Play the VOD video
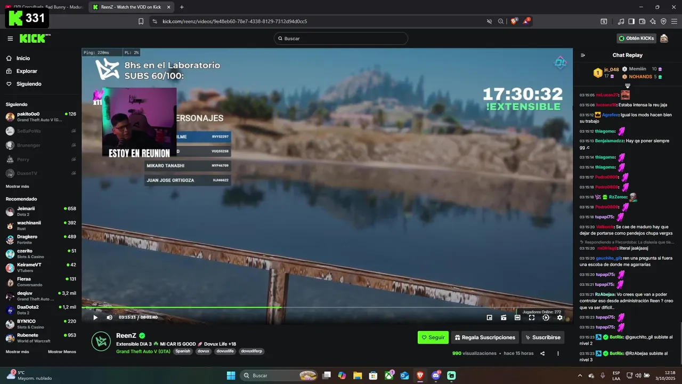This screenshot has height=384, width=682. (x=95, y=317)
